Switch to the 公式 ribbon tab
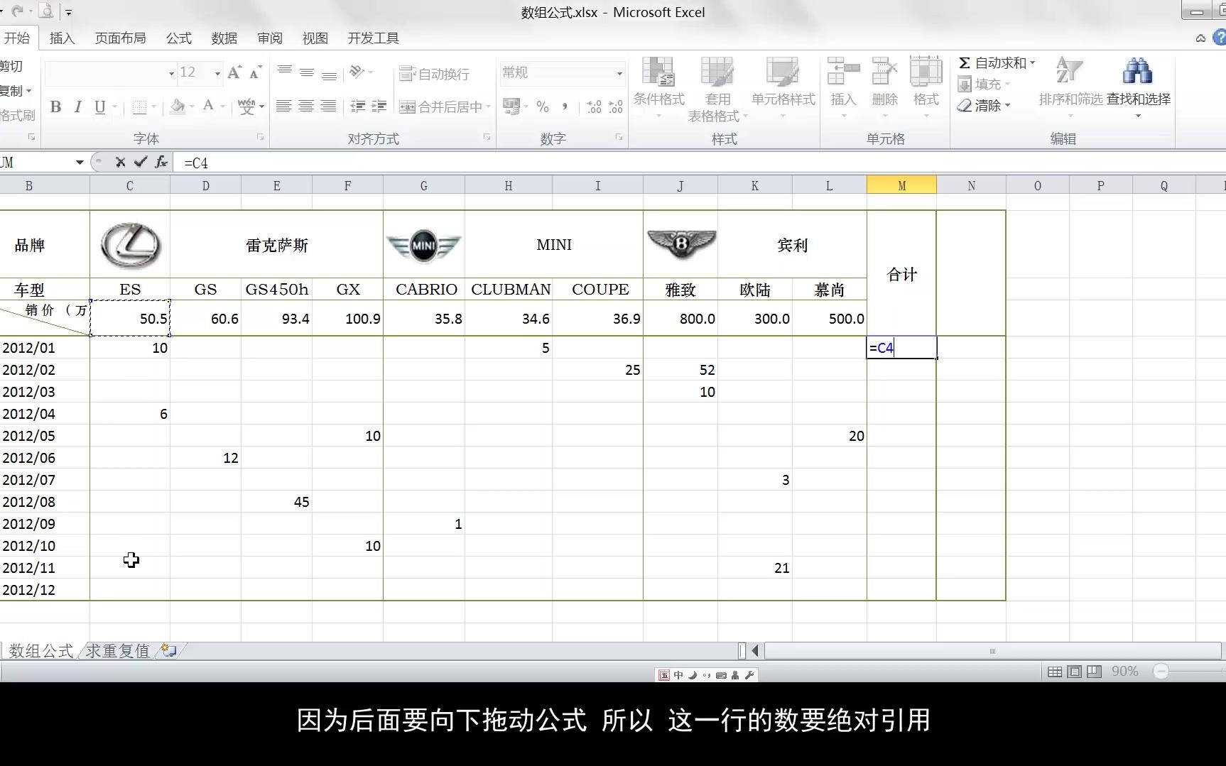This screenshot has height=766, width=1226. 179,38
